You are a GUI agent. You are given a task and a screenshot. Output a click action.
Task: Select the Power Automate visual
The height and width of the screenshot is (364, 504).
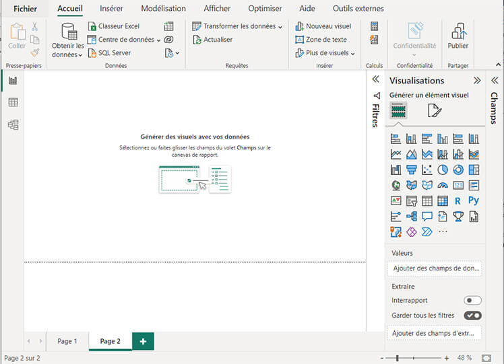click(x=427, y=231)
